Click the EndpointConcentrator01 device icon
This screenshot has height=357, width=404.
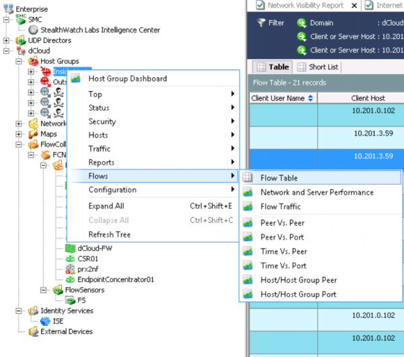(69, 280)
